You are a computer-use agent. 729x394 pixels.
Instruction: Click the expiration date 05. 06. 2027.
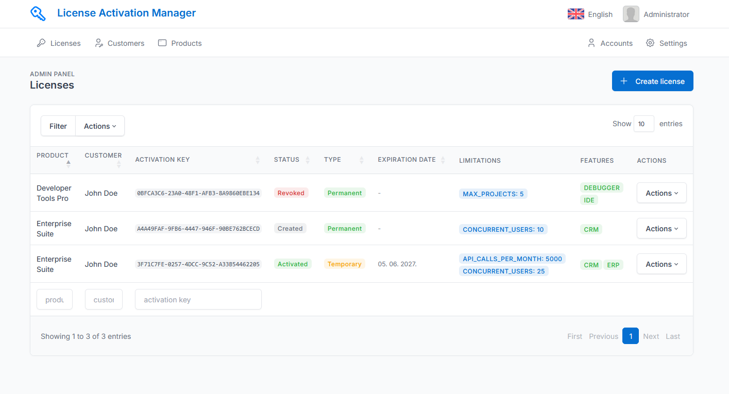pyautogui.click(x=397, y=264)
